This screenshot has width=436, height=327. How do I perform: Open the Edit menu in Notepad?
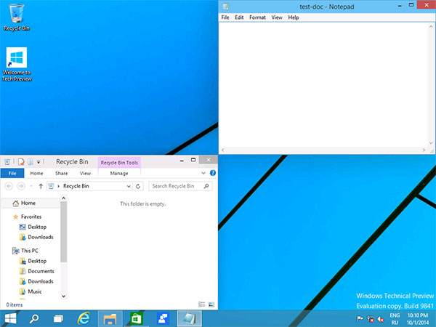pyautogui.click(x=239, y=17)
